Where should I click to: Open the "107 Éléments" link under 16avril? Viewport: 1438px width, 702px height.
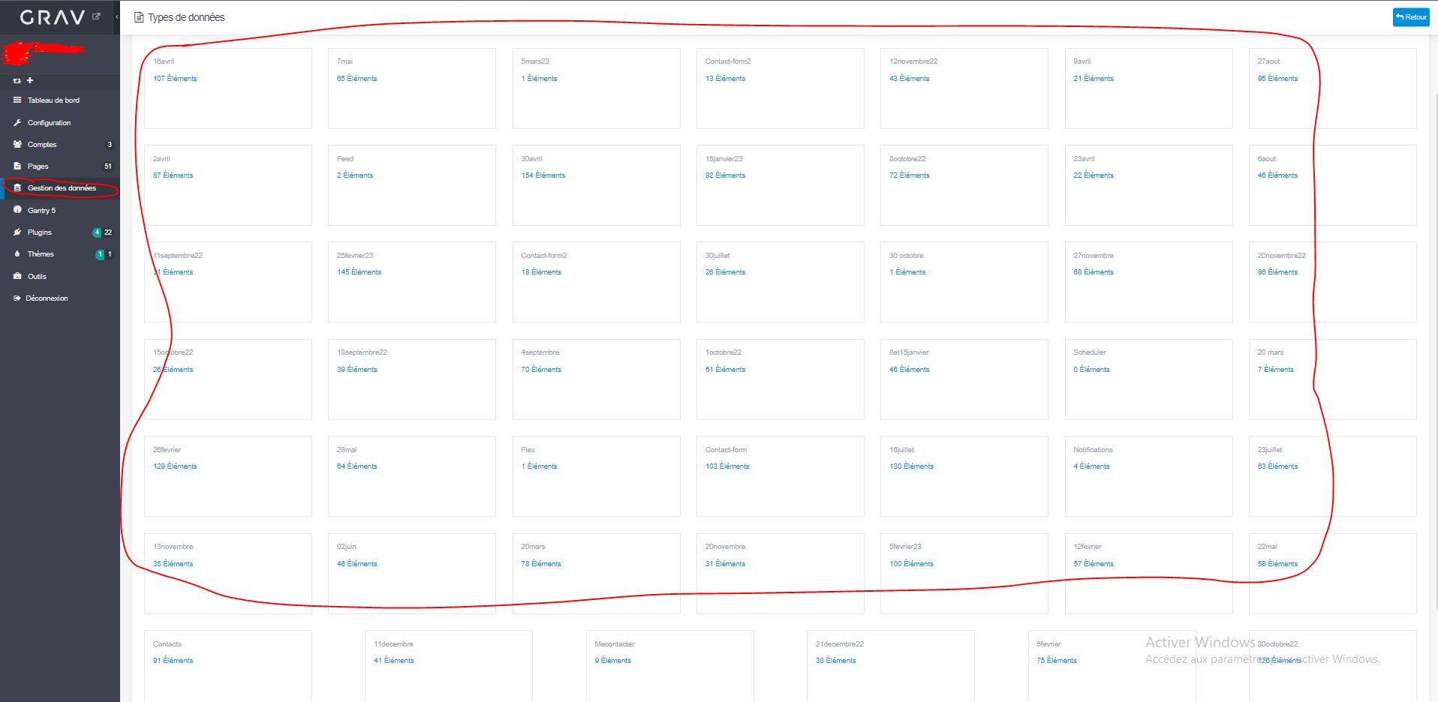(x=174, y=78)
